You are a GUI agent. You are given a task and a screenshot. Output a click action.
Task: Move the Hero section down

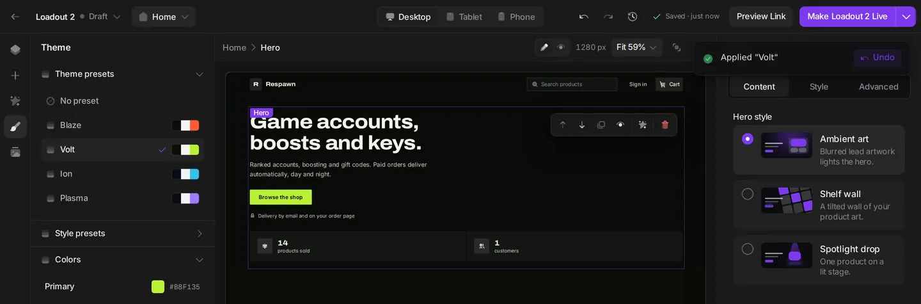(582, 125)
